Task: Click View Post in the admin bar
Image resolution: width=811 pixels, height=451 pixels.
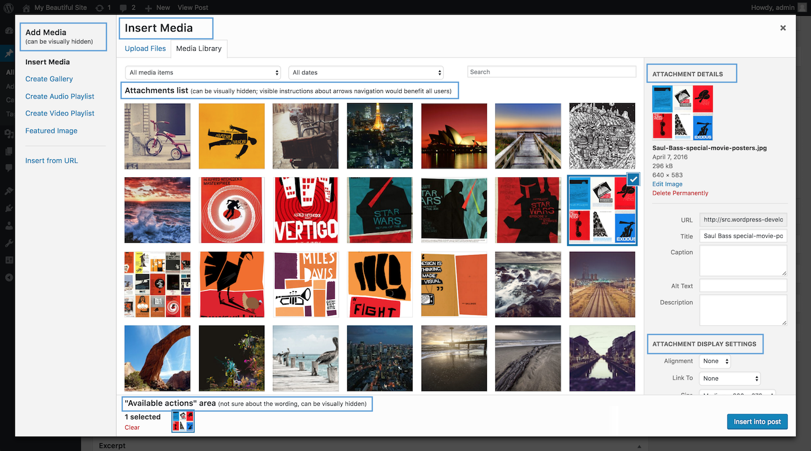Action: [193, 7]
